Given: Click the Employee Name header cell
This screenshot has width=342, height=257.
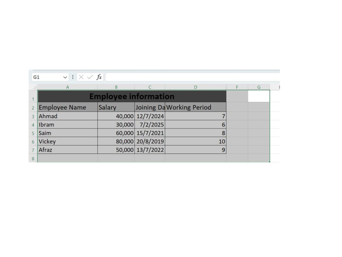Looking at the screenshot, I should click(x=68, y=107).
